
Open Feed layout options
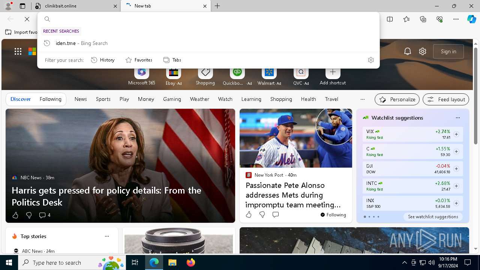pyautogui.click(x=446, y=99)
